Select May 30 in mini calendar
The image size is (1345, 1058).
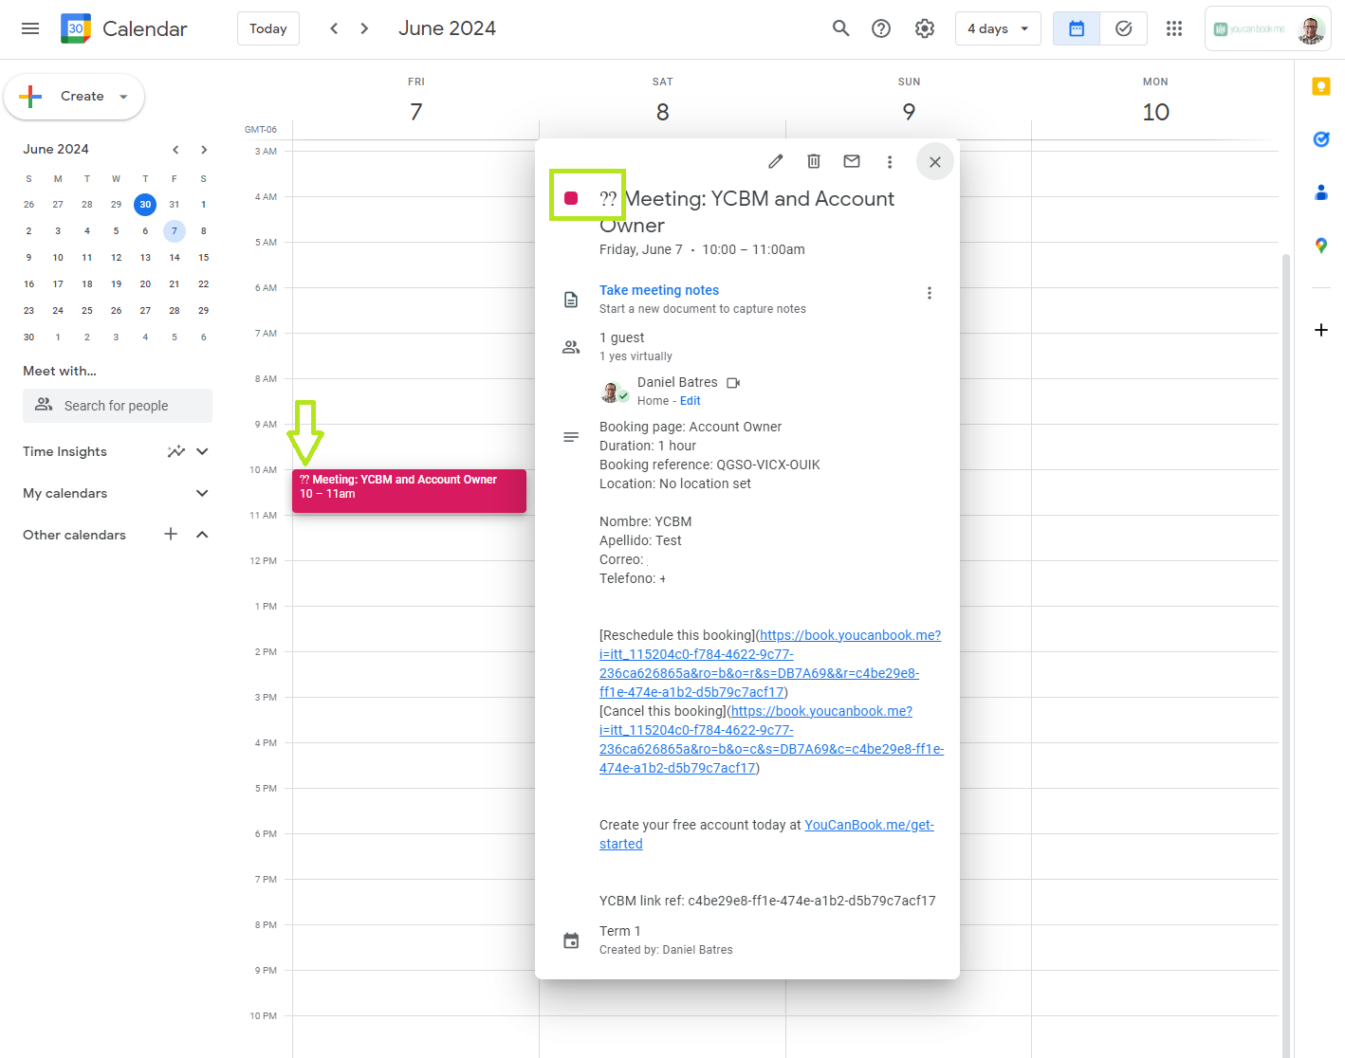point(145,205)
